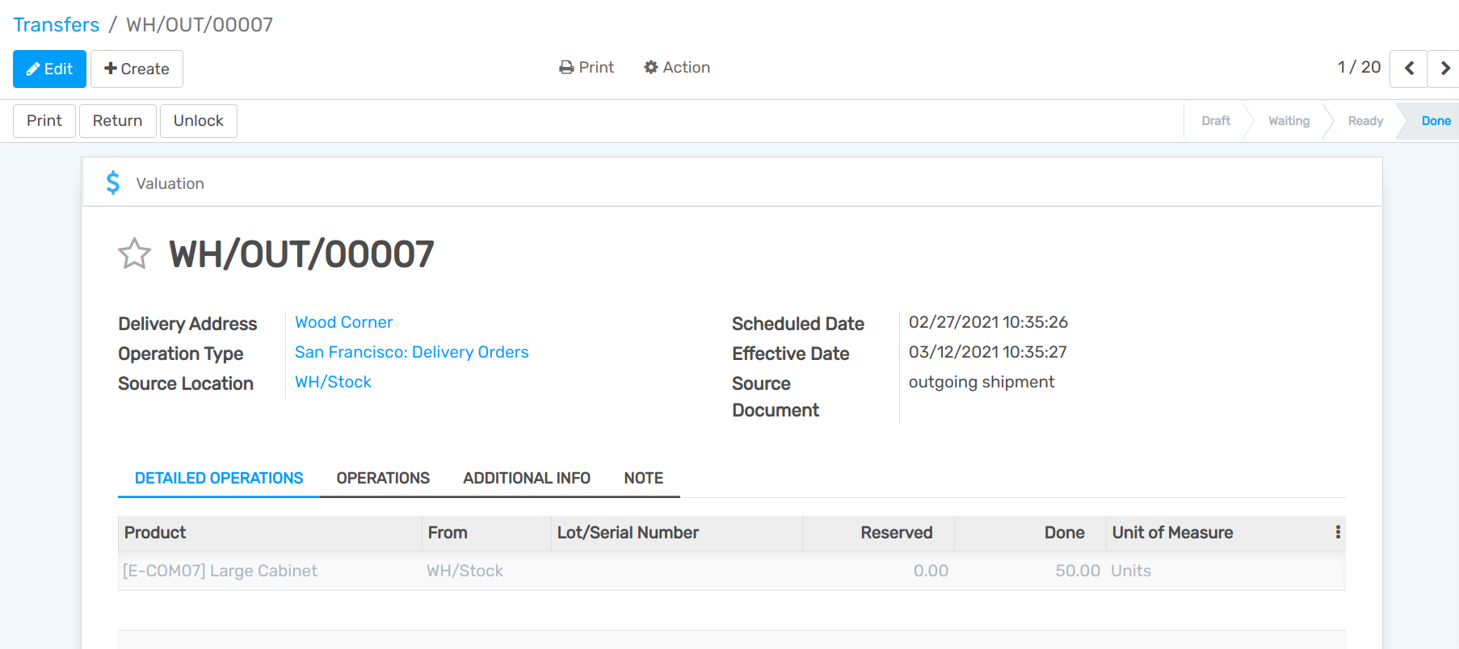Follow the San Francisco: Delivery Orders link
1459x649 pixels.
coord(411,352)
